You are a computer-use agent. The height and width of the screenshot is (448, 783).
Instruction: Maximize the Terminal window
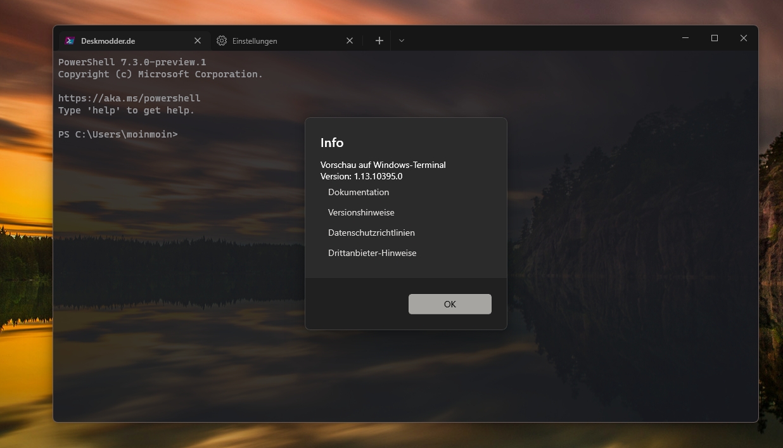pos(715,38)
